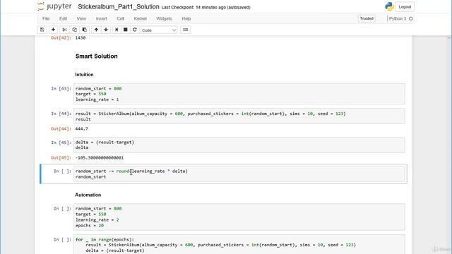Select the for loop range(epochs) cell

pyautogui.click(x=239, y=245)
